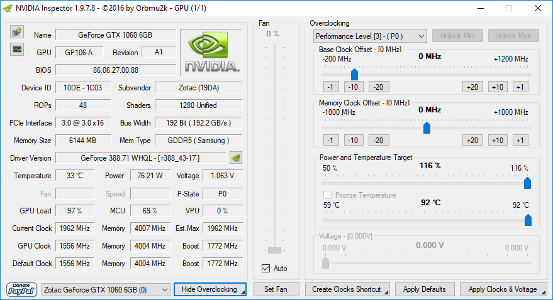
Task: Click the Voltage field 1.063 V
Action: 223,176
